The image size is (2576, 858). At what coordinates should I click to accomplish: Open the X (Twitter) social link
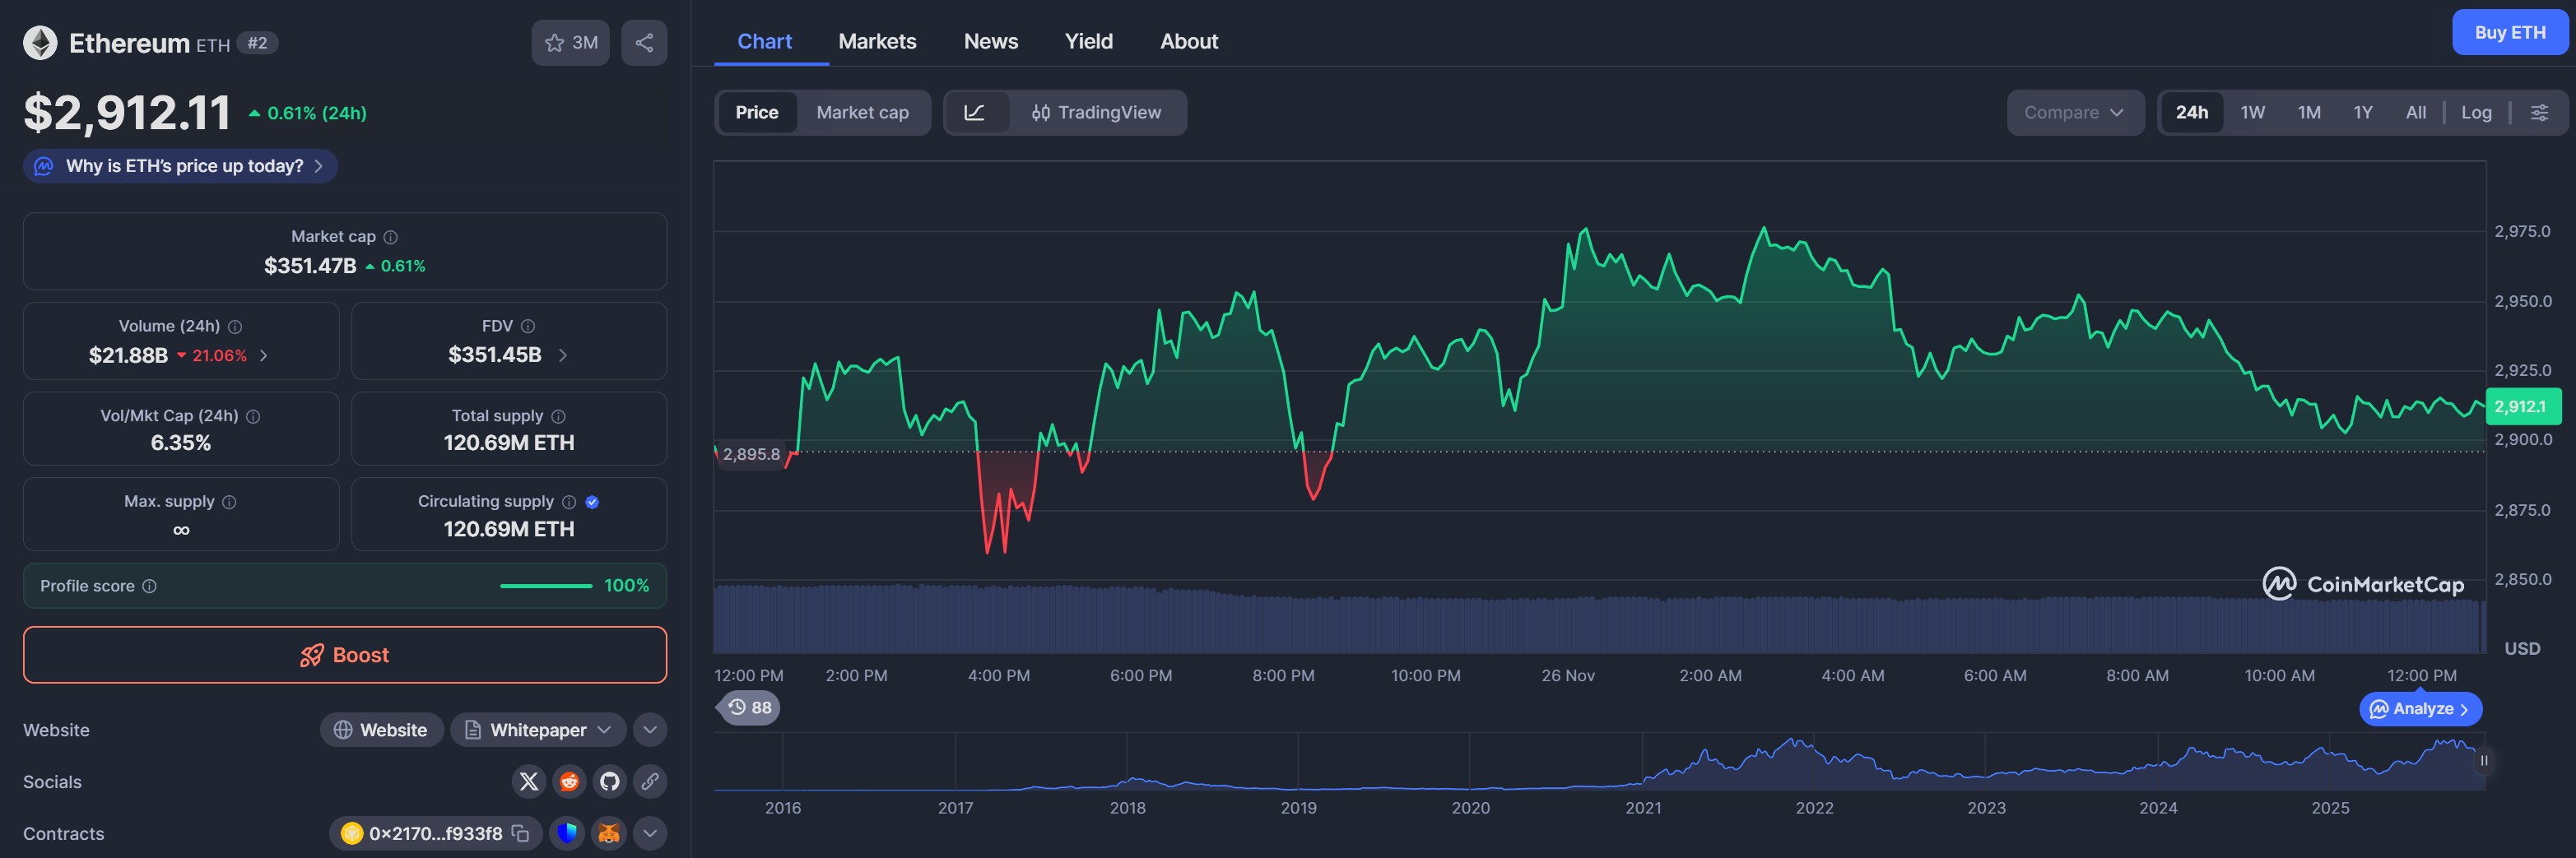pos(529,781)
